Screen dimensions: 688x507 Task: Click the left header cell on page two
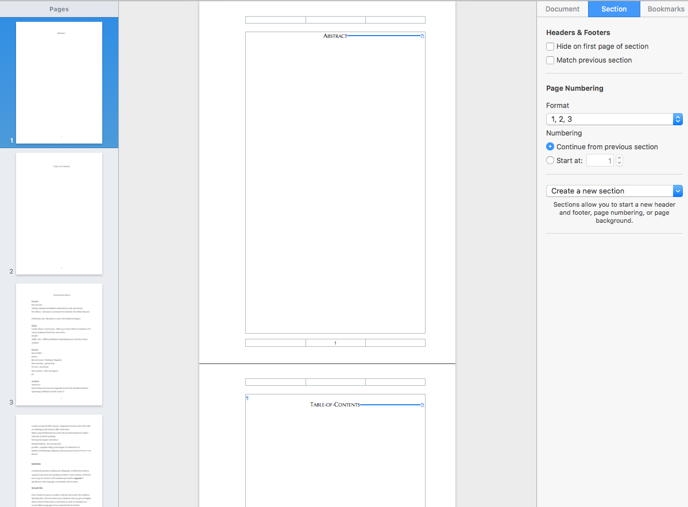(x=276, y=382)
